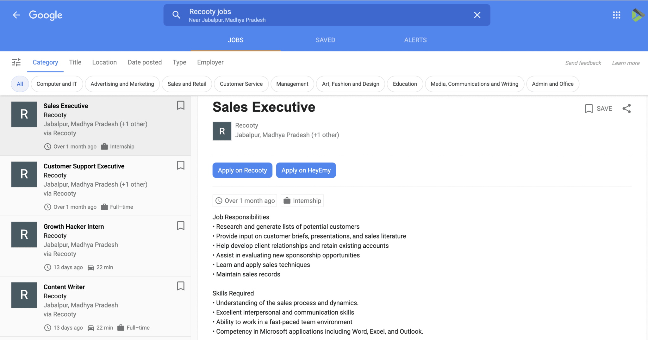The width and height of the screenshot is (648, 340).
Task: Click the Recooty company logo thumbnail
Action: (222, 131)
